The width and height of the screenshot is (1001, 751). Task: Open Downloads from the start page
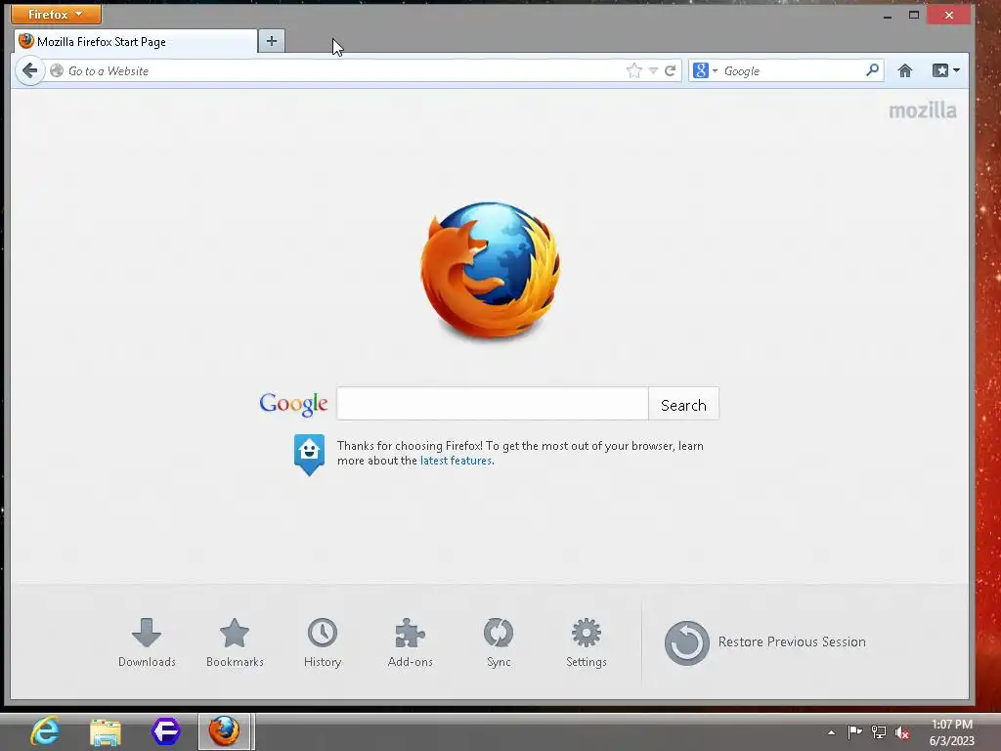tap(147, 642)
